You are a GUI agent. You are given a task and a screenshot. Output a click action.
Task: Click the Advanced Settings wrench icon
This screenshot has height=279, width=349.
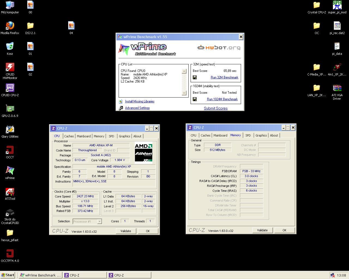121,108
